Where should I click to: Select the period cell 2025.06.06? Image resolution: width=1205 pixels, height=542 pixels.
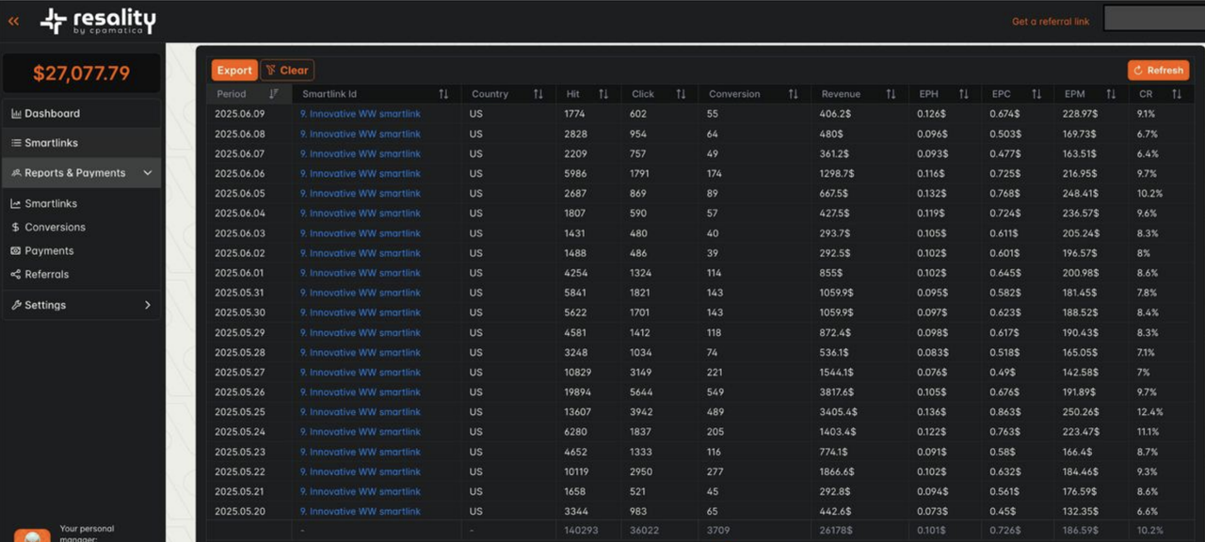(240, 174)
